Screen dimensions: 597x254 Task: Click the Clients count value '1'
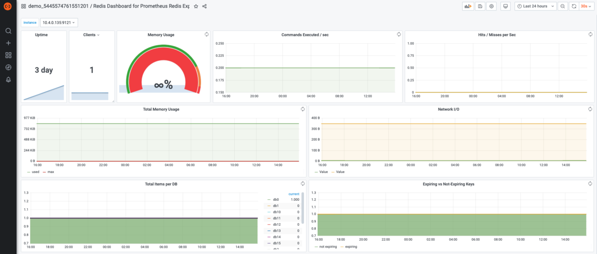point(92,70)
